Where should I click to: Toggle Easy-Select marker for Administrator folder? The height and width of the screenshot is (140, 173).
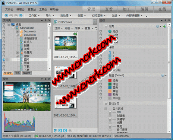(4, 28)
